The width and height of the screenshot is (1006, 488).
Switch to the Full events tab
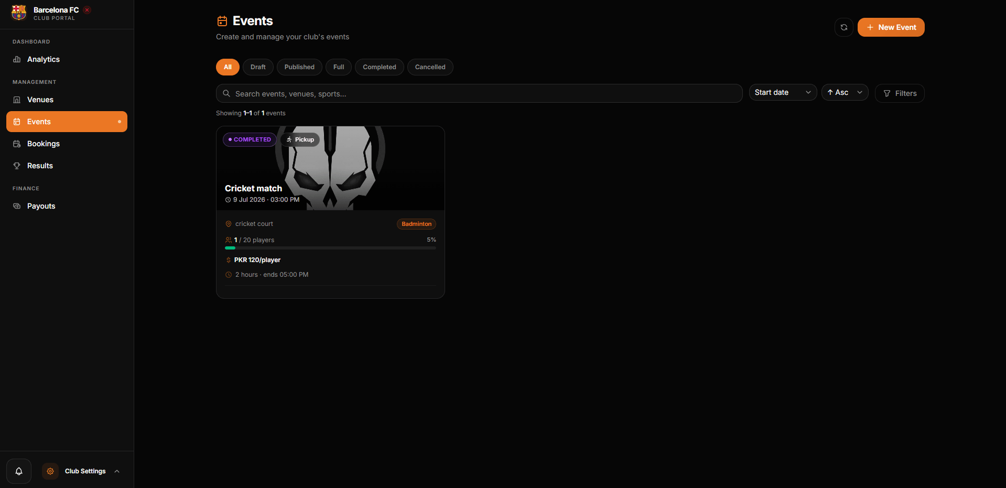(339, 67)
